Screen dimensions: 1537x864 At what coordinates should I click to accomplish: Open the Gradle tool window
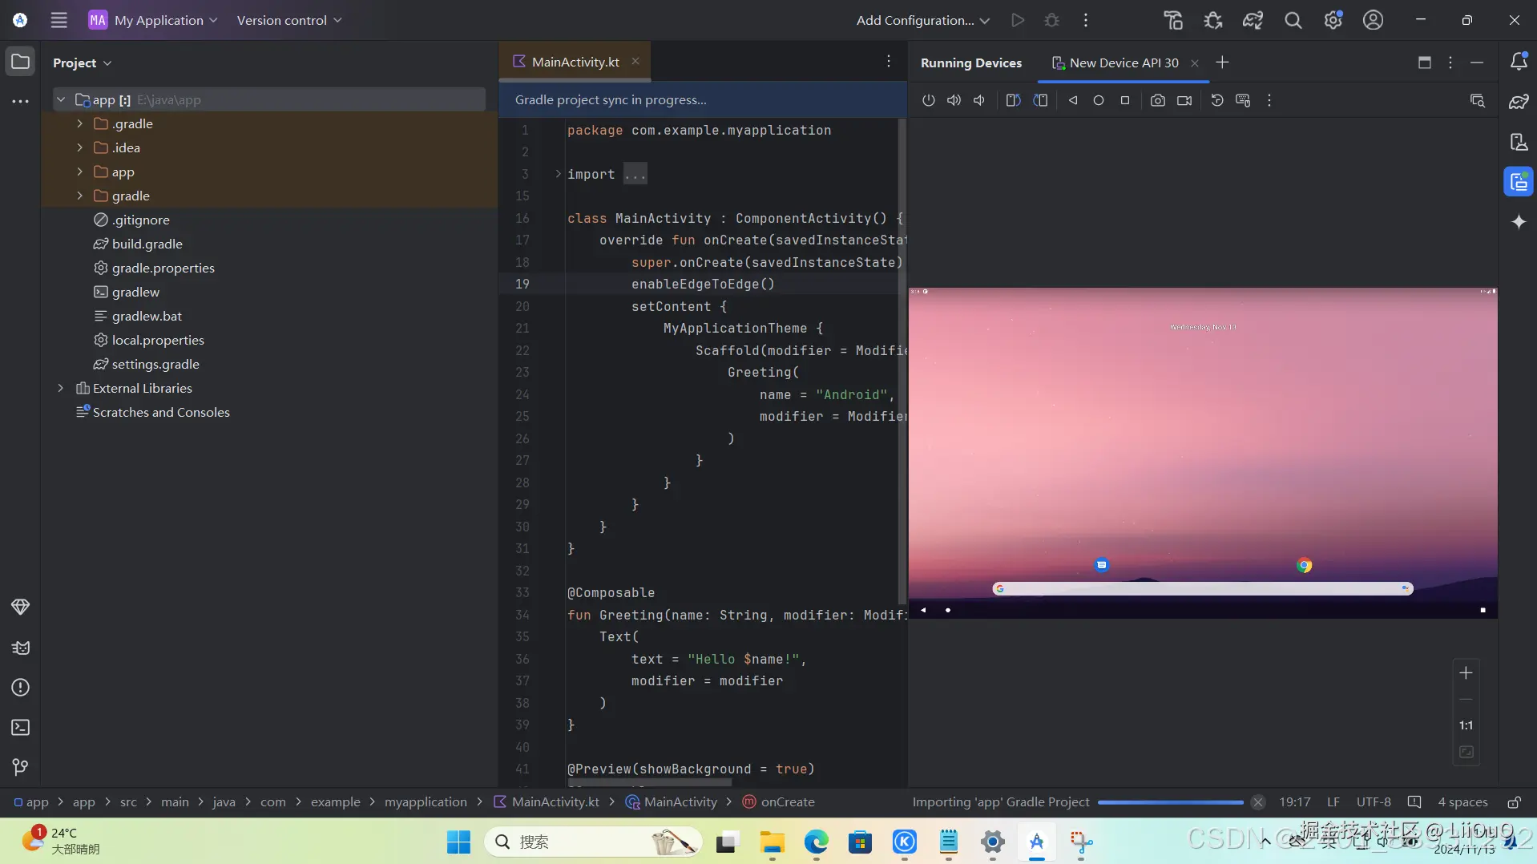(x=1519, y=102)
